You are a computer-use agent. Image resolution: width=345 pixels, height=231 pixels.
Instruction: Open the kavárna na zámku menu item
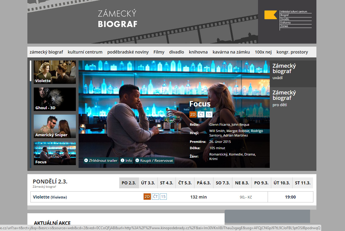tap(231, 52)
